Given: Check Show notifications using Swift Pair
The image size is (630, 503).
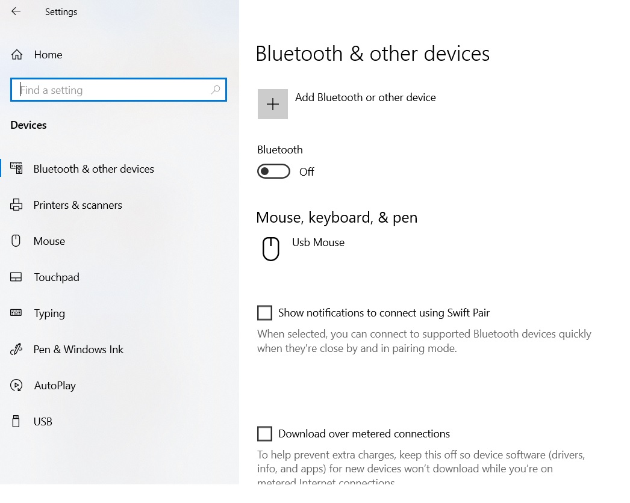Looking at the screenshot, I should pos(264,313).
